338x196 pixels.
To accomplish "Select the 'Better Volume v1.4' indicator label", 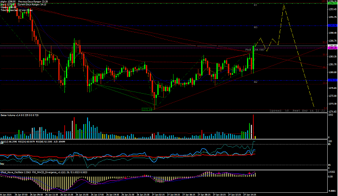I will pos(10,115).
